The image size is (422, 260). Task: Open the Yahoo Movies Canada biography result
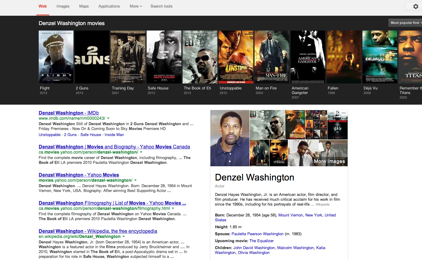tap(114, 147)
